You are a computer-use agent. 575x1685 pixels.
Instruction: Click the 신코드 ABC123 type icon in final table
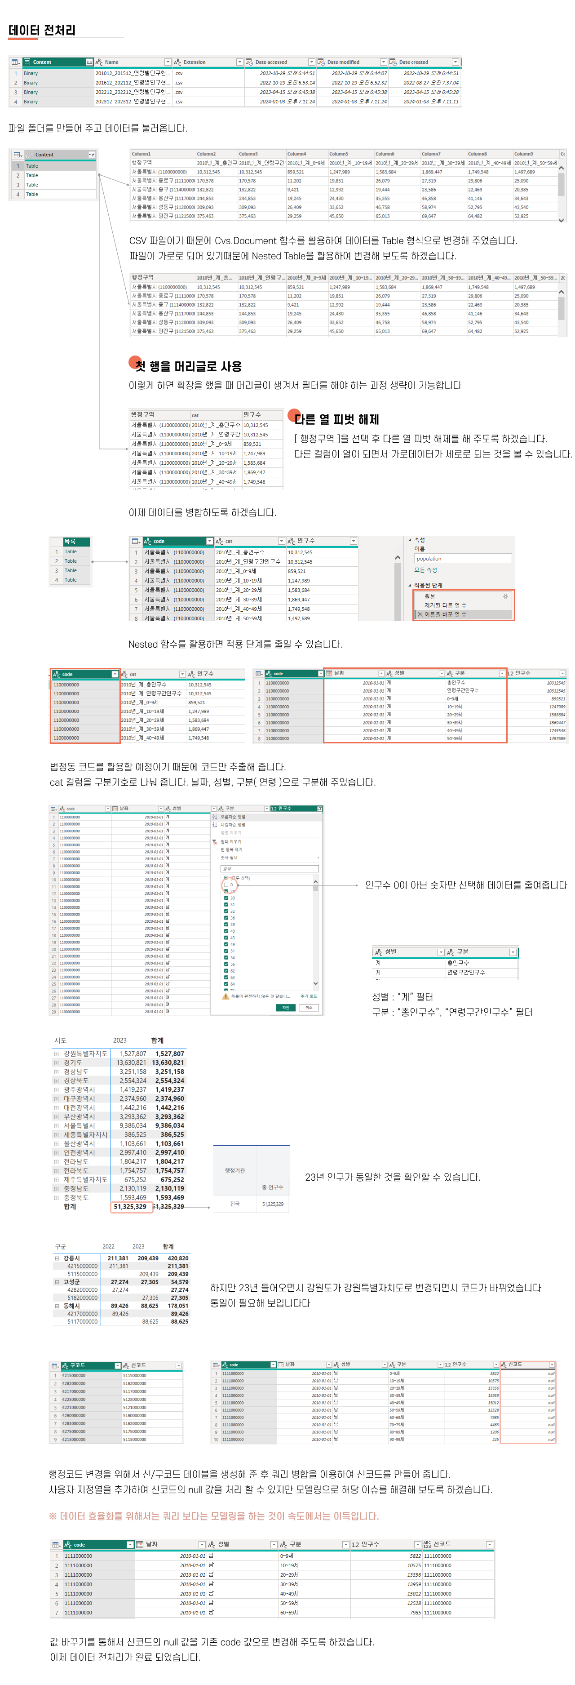coord(427,1544)
